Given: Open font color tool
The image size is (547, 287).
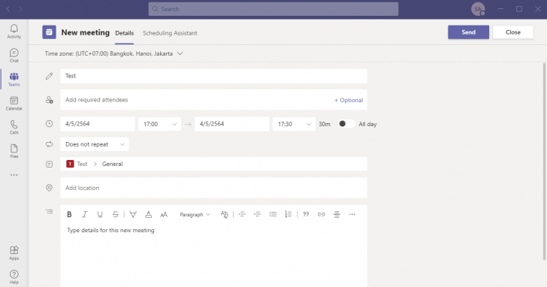Looking at the screenshot, I should pos(148,214).
